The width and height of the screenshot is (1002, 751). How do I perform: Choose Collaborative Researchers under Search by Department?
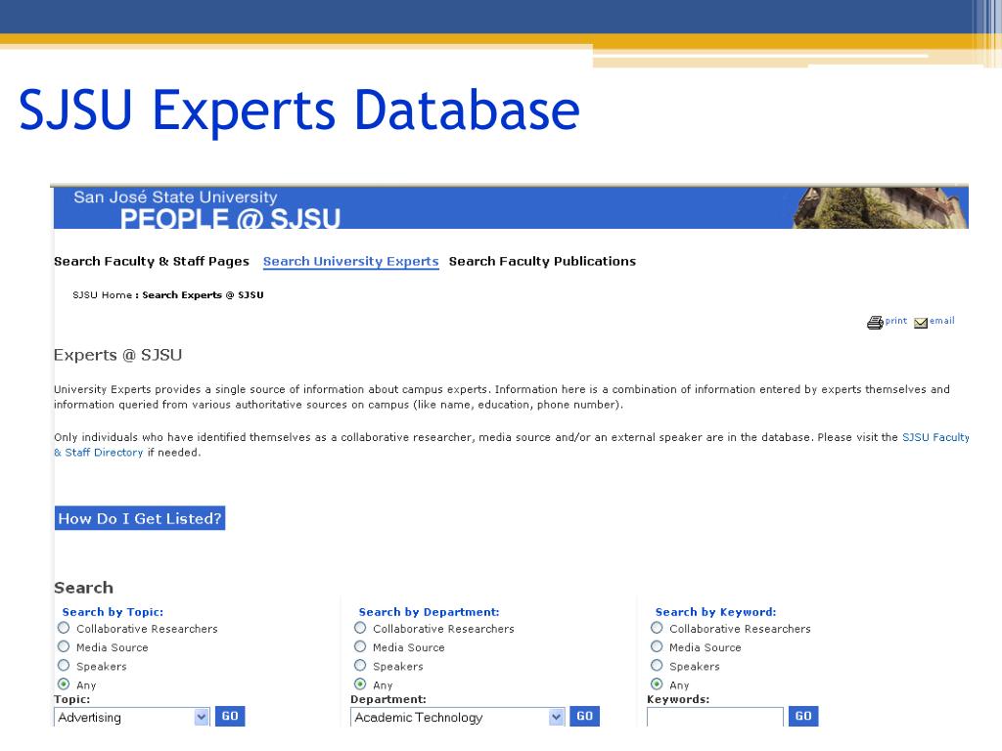[360, 628]
